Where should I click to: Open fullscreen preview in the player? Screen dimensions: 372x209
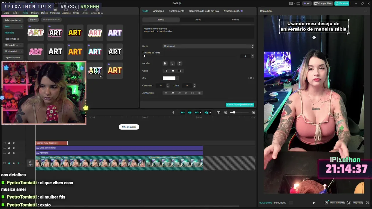[x=367, y=203]
